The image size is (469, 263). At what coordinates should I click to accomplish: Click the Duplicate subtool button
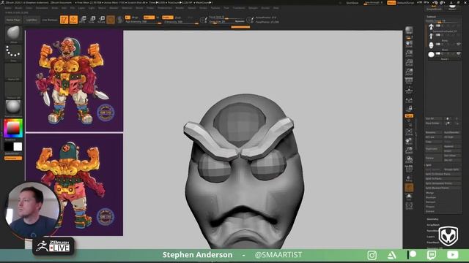[x=433, y=148]
